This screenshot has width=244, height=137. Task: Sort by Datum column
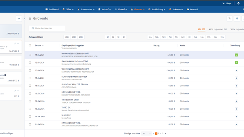point(39,46)
